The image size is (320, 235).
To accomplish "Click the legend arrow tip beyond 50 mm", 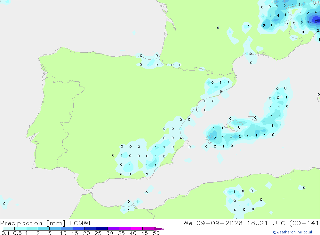I will (x=160, y=229).
